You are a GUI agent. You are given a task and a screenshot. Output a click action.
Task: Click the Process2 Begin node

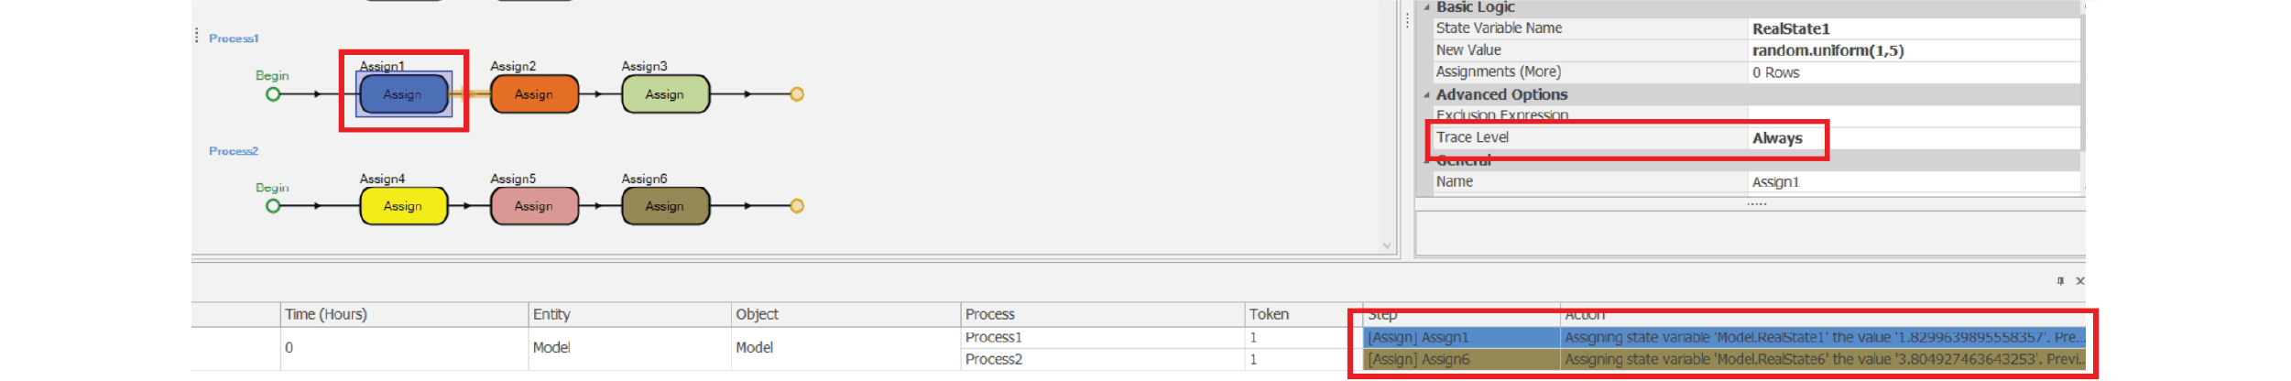(273, 206)
